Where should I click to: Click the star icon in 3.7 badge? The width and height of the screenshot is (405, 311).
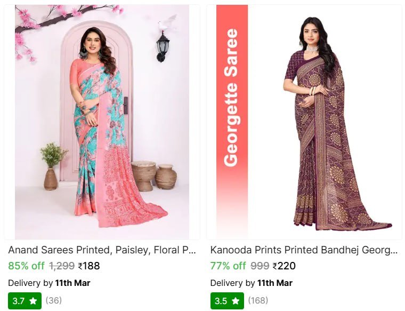pos(33,301)
